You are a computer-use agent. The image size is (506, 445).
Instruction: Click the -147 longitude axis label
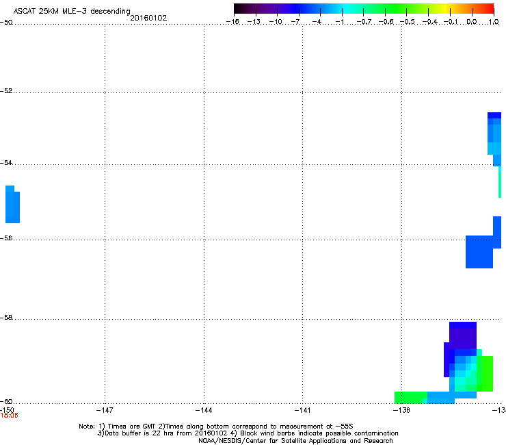pyautogui.click(x=105, y=410)
